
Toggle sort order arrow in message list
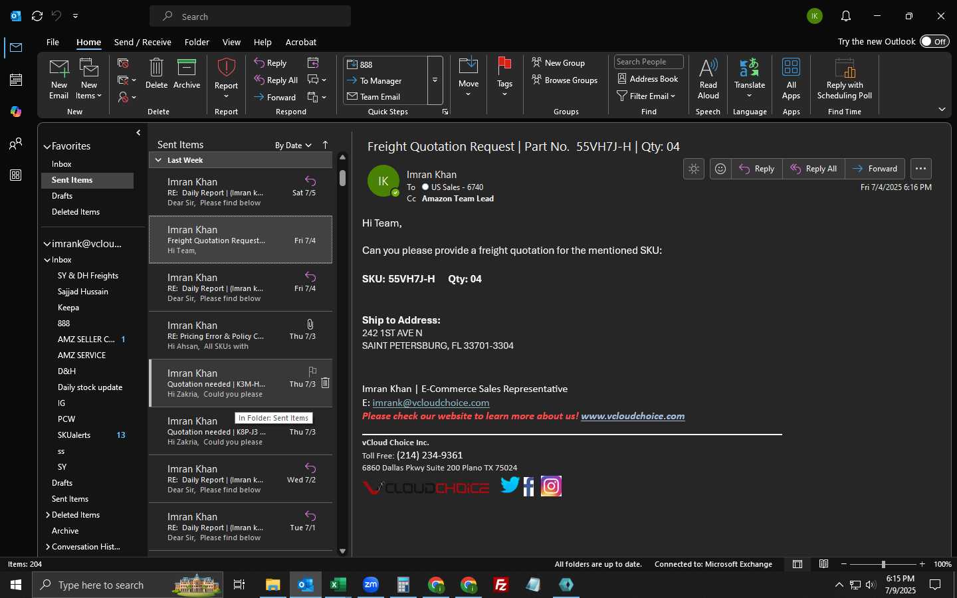[x=325, y=145]
